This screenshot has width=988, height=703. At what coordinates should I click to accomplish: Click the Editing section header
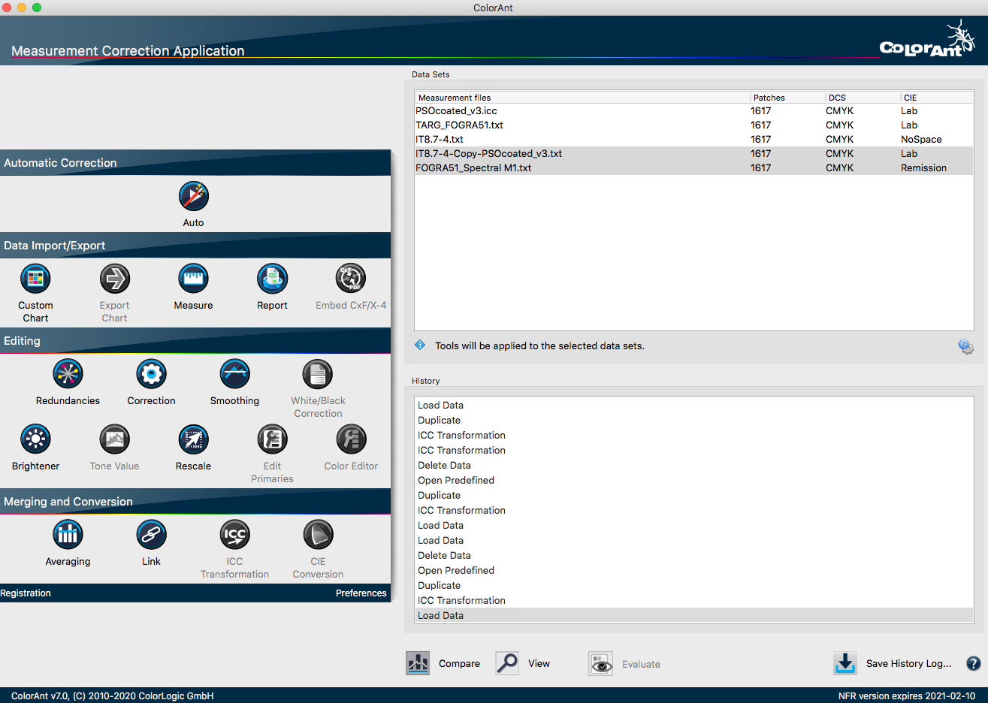(195, 341)
